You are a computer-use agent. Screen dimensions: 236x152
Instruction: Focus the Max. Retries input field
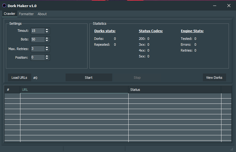pos(38,49)
